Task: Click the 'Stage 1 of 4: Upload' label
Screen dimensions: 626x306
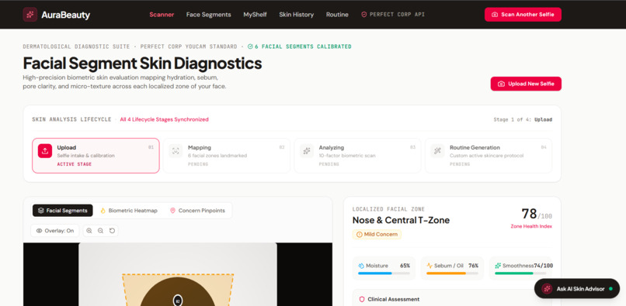Action: [x=523, y=119]
